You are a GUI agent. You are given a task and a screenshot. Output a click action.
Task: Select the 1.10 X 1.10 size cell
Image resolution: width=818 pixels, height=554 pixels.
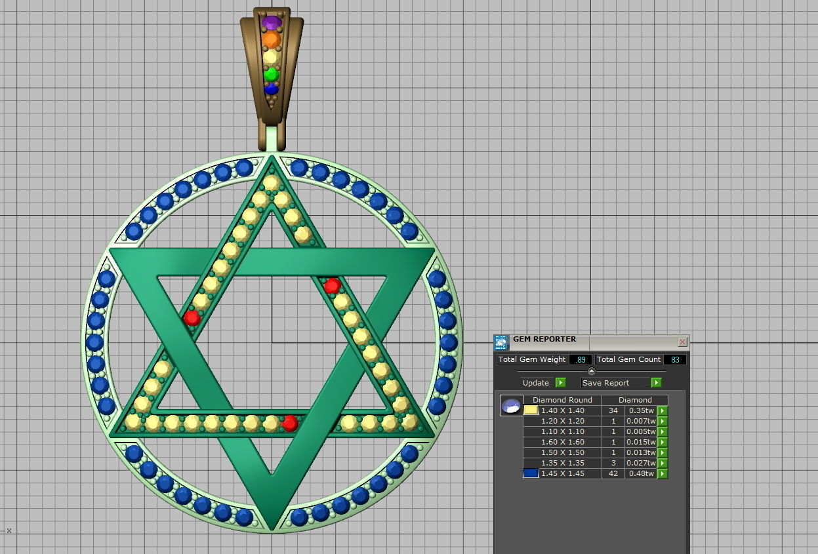(x=562, y=431)
